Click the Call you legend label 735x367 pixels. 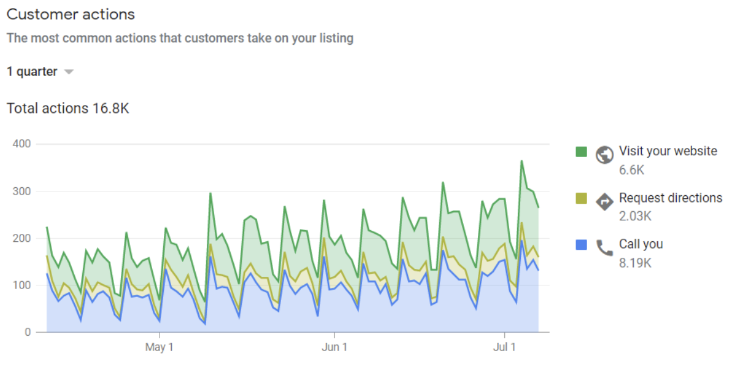(x=641, y=244)
